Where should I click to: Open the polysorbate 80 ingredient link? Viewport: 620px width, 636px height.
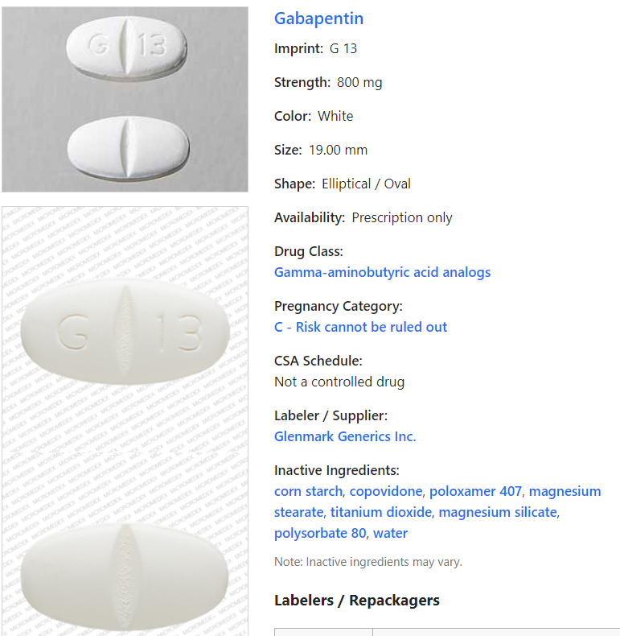point(320,533)
